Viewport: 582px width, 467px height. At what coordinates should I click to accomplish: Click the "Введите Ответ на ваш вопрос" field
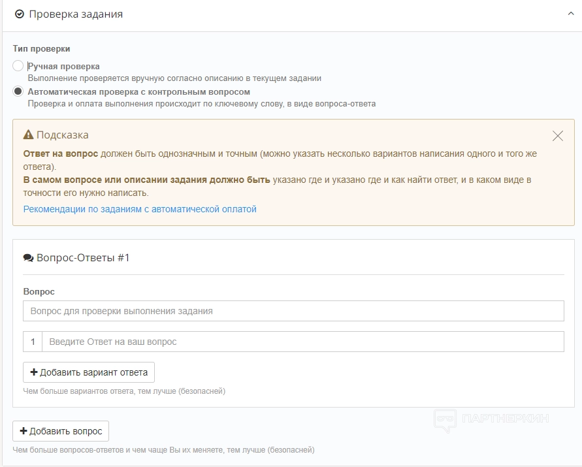pos(302,342)
